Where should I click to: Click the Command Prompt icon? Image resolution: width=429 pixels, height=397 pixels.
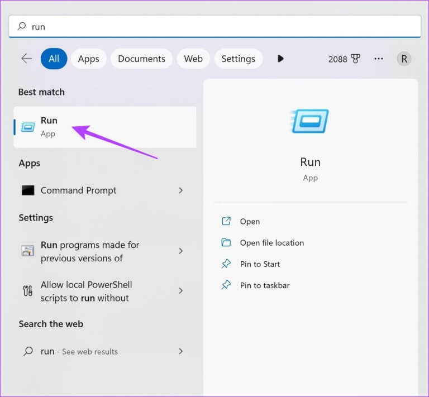(x=28, y=190)
